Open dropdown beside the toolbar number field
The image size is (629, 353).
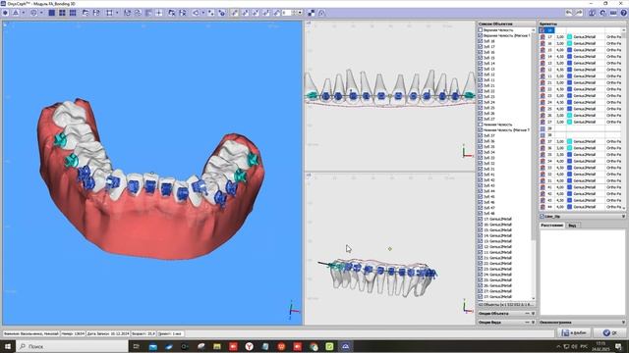pyautogui.click(x=300, y=13)
